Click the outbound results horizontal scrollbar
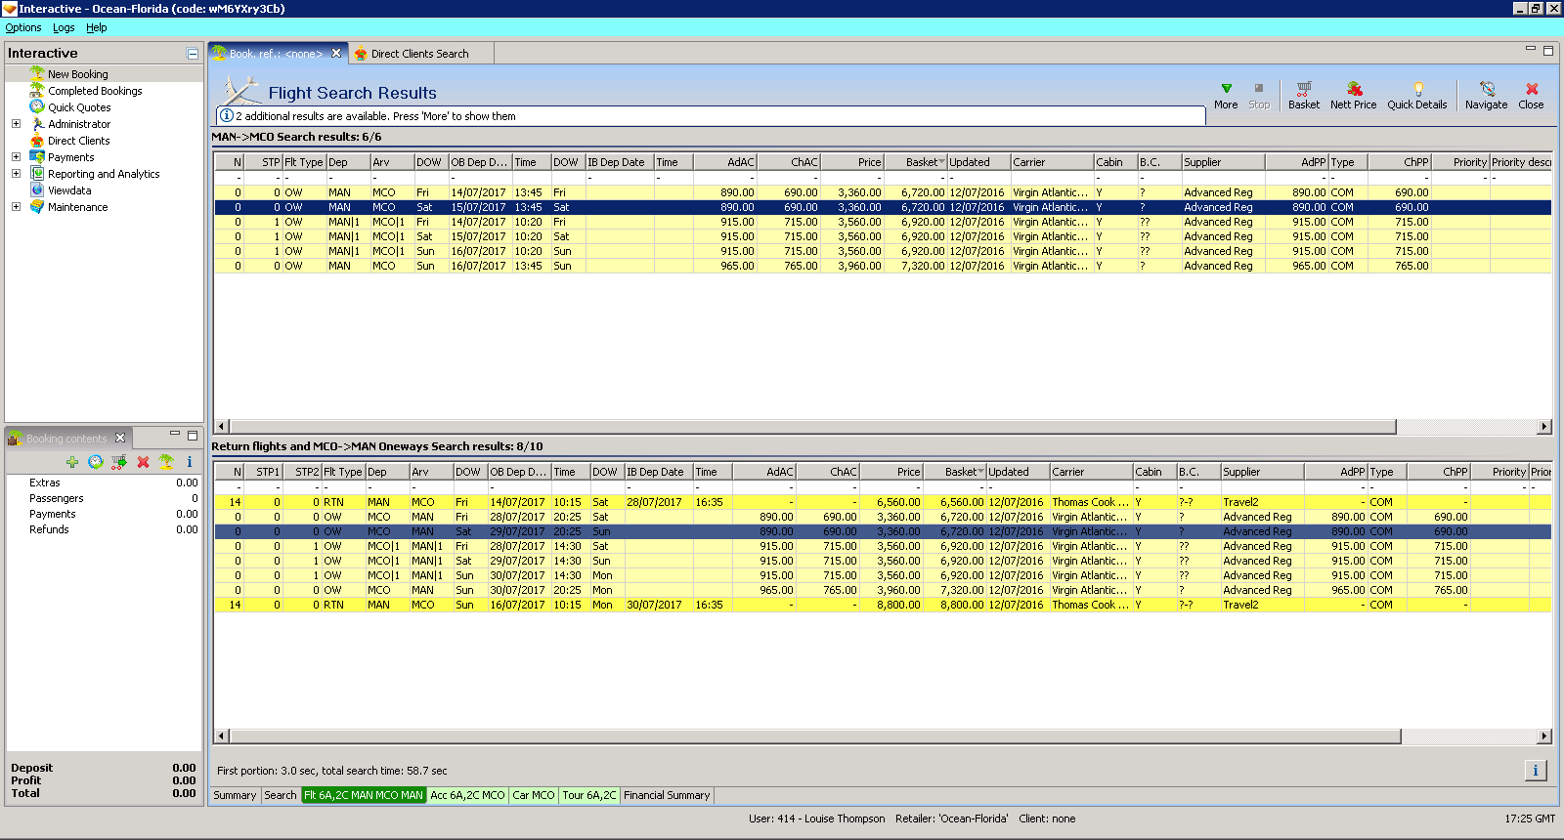The width and height of the screenshot is (1564, 840). coord(811,427)
